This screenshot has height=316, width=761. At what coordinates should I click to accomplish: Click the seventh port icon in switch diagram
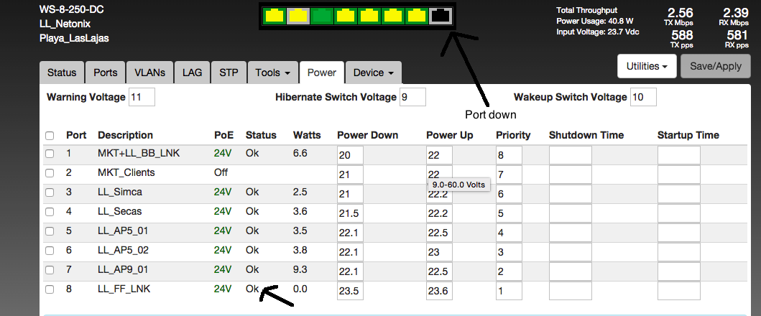[416, 16]
